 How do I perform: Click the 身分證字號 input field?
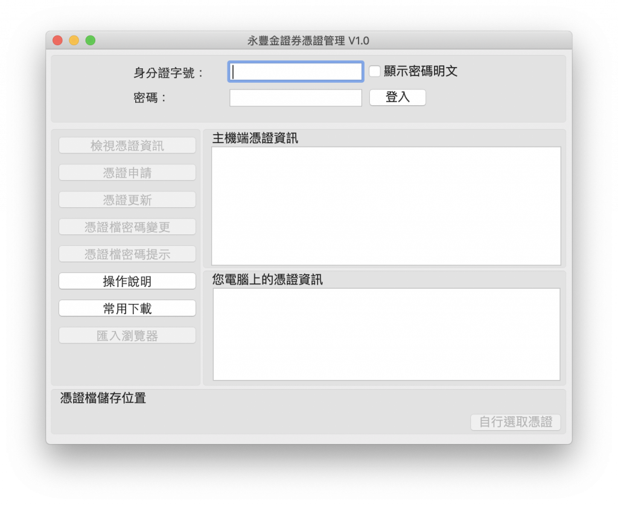[x=296, y=72]
